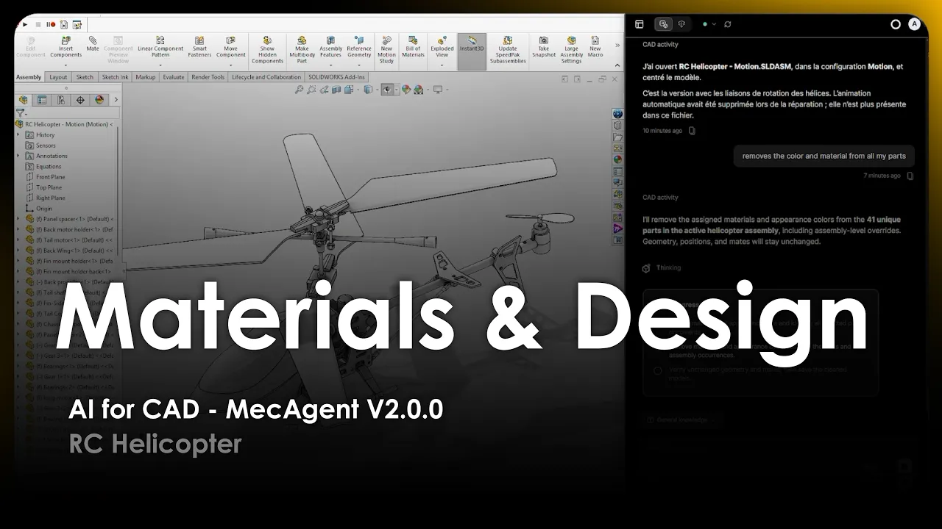Switch to the Sketch Ink tab

coord(115,77)
